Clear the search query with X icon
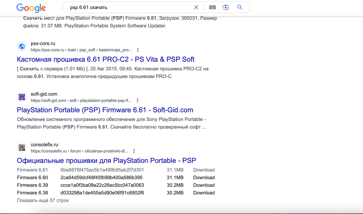363x214 pixels. pos(196,7)
